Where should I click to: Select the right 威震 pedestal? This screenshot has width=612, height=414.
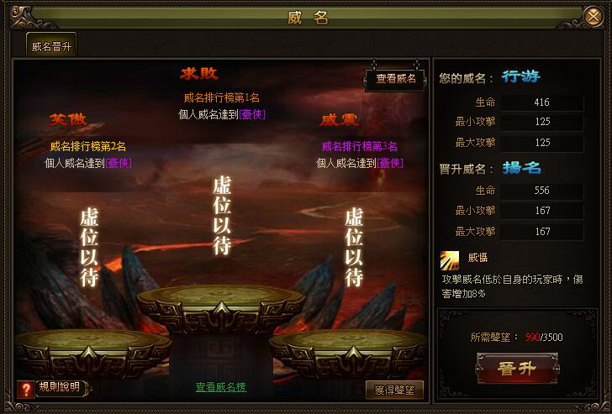coord(348,353)
